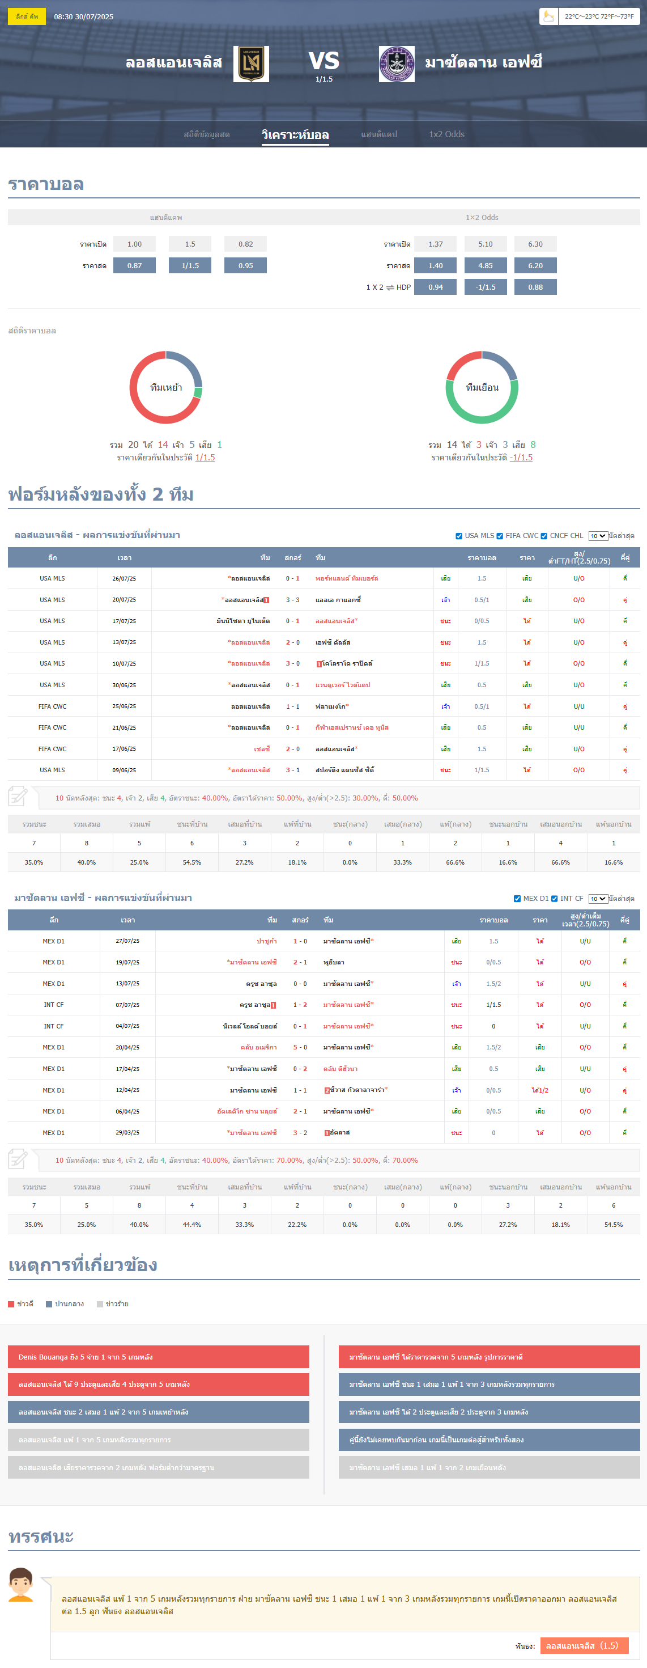Toggle the INT CF checkbox

(555, 899)
